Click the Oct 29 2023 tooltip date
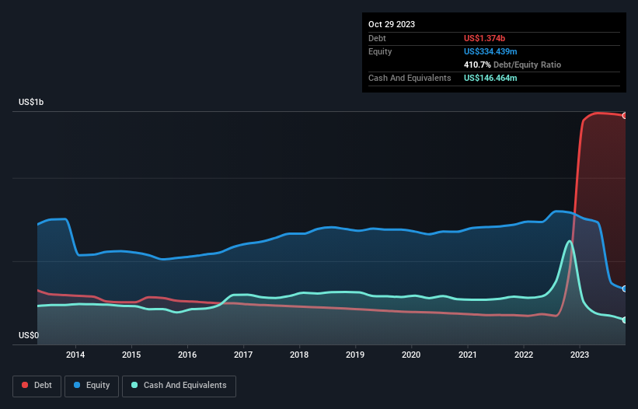This screenshot has height=409, width=638. click(392, 24)
